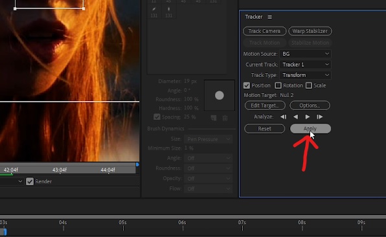Click the Apply button in Tracker
386x237 pixels.
[310, 129]
